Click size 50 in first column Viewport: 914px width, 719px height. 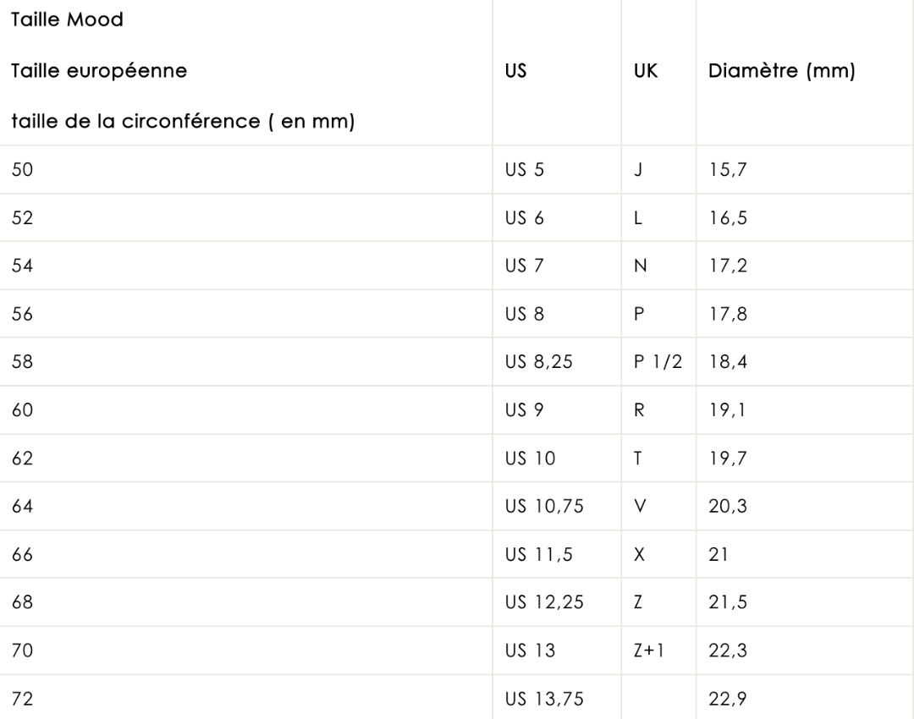(22, 169)
